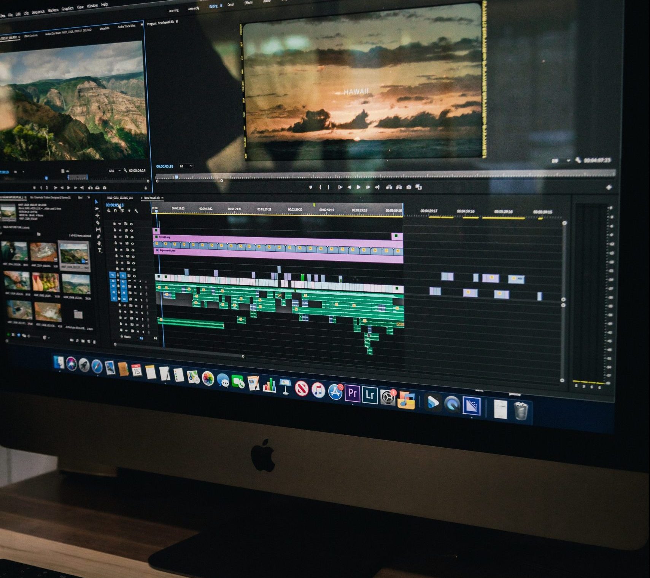Viewport: 650px width, 578px height.
Task: Toggle lock on Master track
Action: coord(122,336)
